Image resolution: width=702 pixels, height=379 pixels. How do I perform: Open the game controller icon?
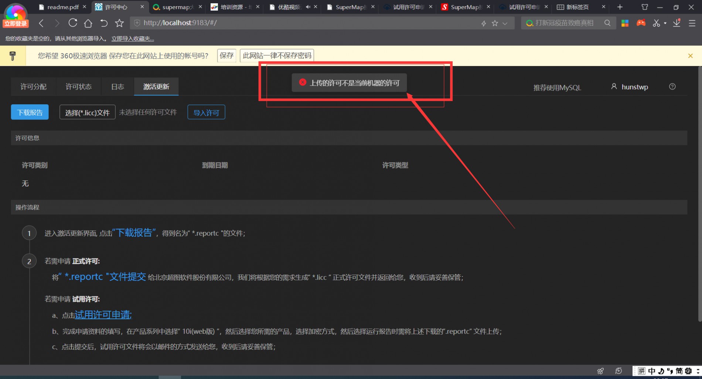click(641, 23)
